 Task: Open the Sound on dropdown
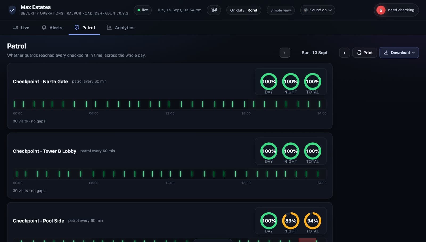pos(318,10)
